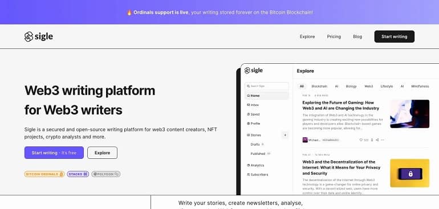Viewport: 439px width, 209px height.
Task: Select the Blockchain category filter
Action: tap(319, 87)
